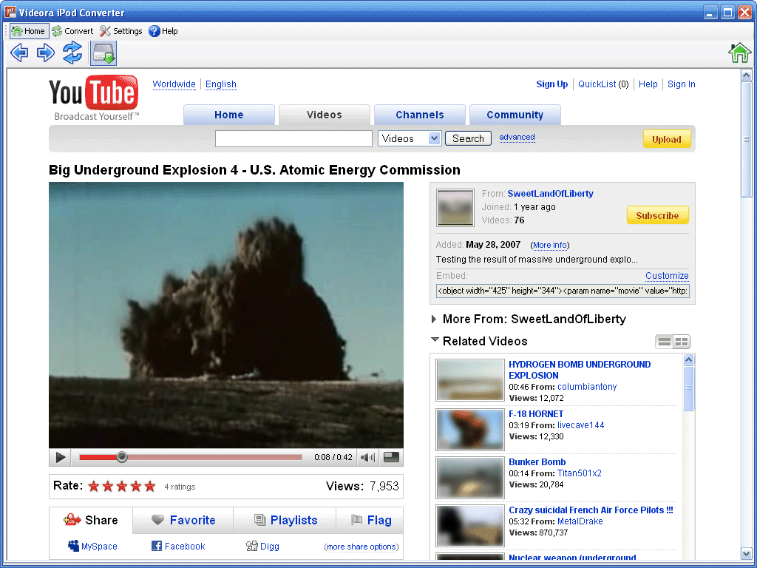
Task: Click page scrollbar down arrow
Action: coord(746,553)
